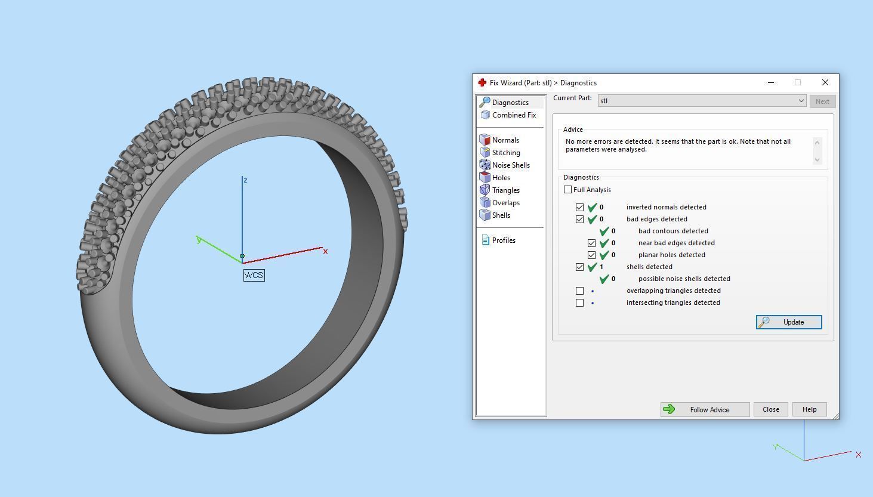Open the Overlaps fix icon
The height and width of the screenshot is (497, 873).
tap(485, 203)
